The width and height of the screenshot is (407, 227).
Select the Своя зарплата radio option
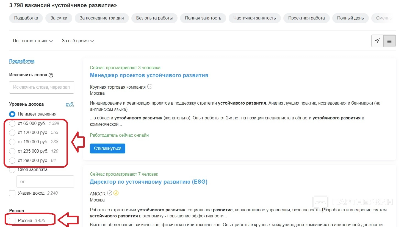point(12,170)
